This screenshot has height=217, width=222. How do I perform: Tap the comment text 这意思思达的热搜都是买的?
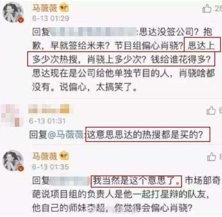(x=145, y=135)
